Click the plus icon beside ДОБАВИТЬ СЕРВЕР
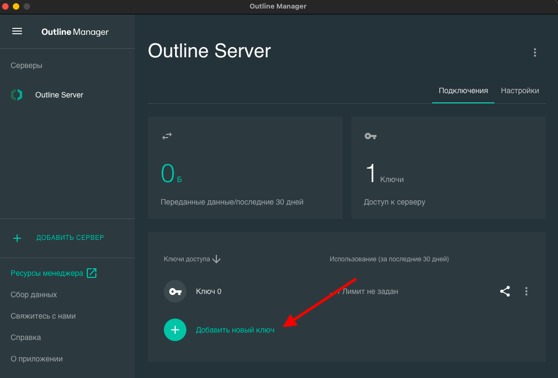The height and width of the screenshot is (378, 558). click(17, 238)
